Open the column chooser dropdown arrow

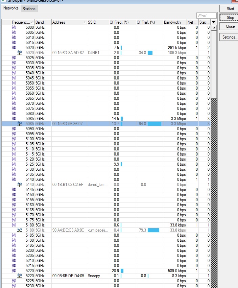tap(214, 22)
